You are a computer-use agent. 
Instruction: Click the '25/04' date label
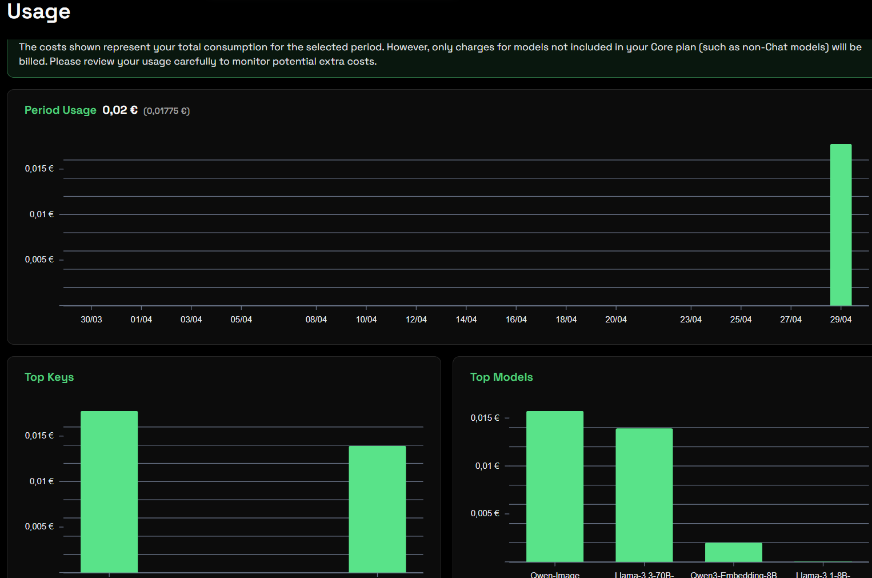[741, 320]
